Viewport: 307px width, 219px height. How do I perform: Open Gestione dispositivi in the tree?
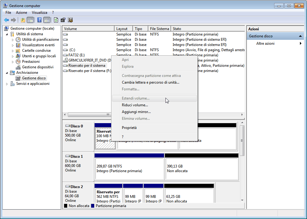pos(37,67)
